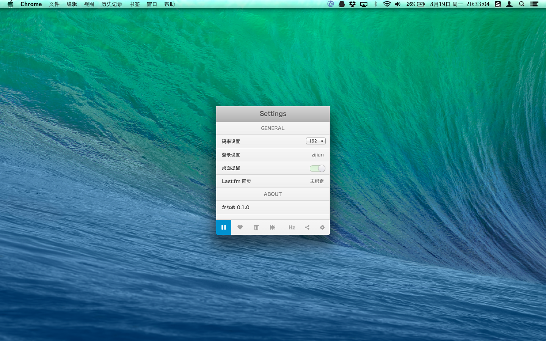This screenshot has height=341, width=546.
Task: Open the 窗口 menu
Action: click(x=152, y=4)
